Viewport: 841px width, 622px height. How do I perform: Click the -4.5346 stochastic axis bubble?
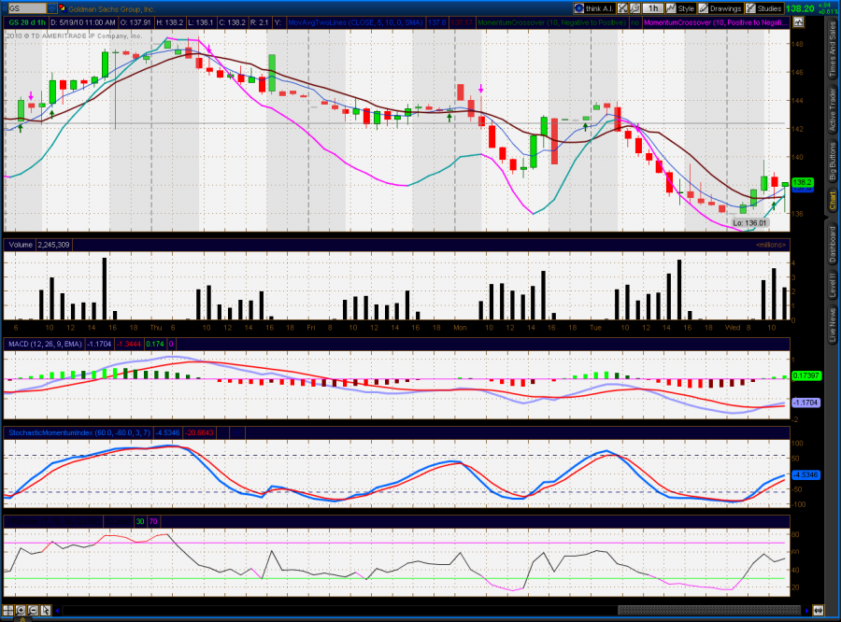click(x=806, y=474)
